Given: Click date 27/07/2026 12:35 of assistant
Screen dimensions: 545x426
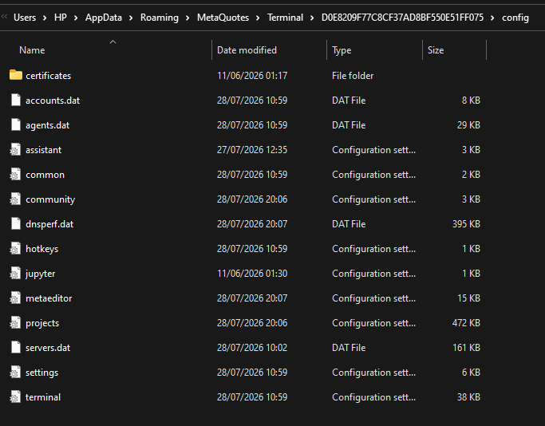Looking at the screenshot, I should coord(252,149).
